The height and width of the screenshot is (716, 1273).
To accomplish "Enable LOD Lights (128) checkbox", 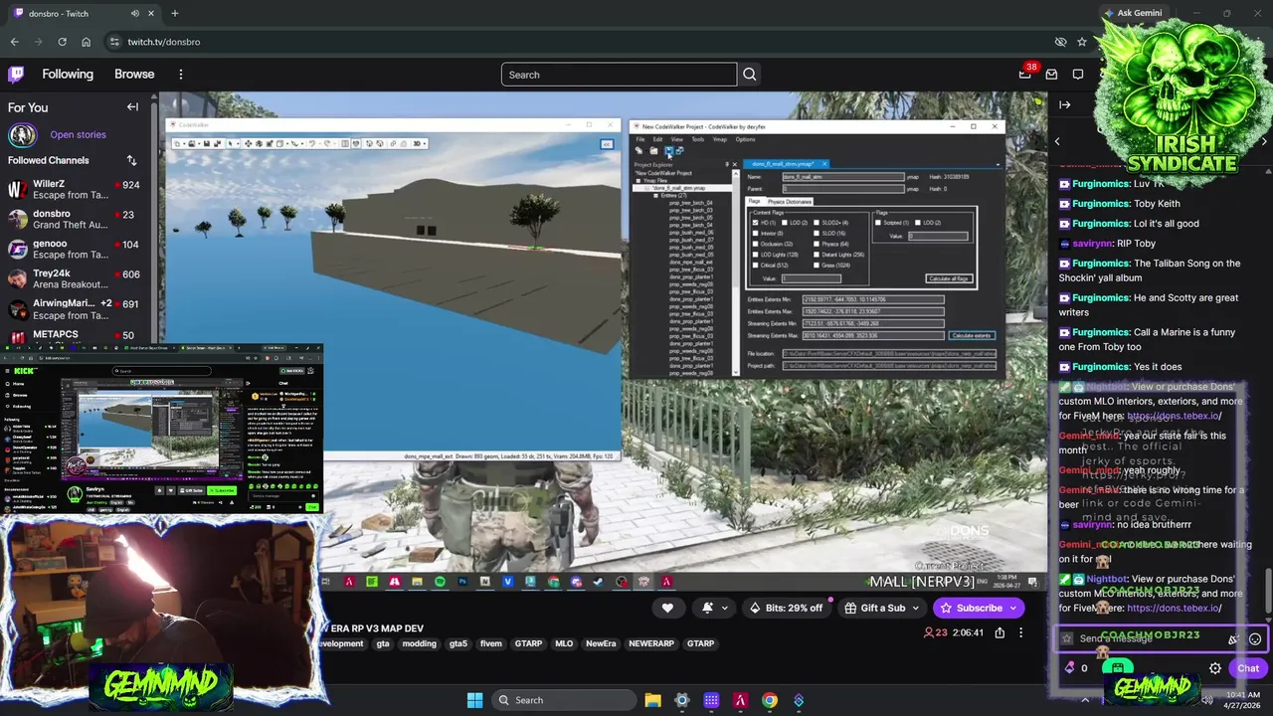I will [x=756, y=255].
